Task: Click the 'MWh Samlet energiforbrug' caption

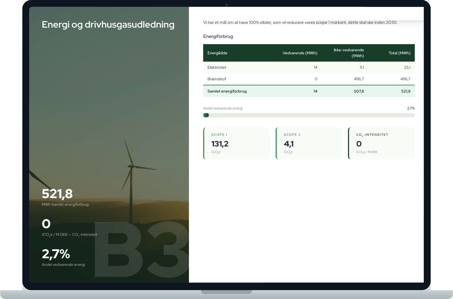Action: [65, 204]
